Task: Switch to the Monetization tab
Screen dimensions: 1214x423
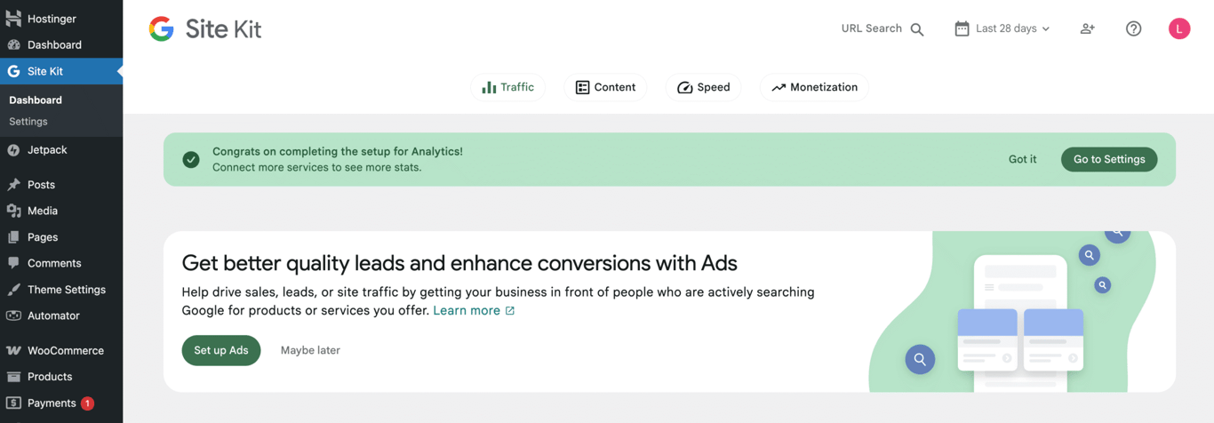Action: coord(814,87)
